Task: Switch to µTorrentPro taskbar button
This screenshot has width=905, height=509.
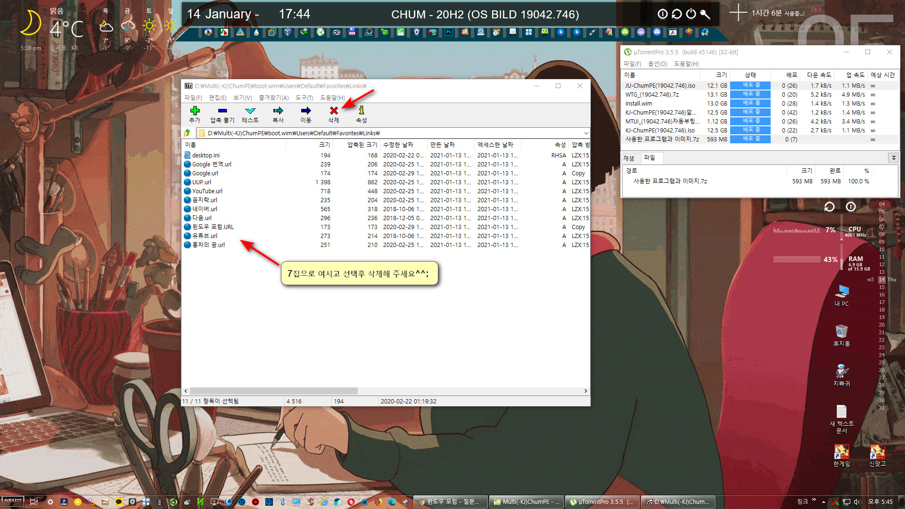Action: [602, 502]
